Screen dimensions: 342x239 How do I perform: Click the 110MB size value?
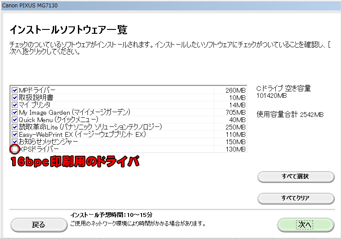[236, 135]
